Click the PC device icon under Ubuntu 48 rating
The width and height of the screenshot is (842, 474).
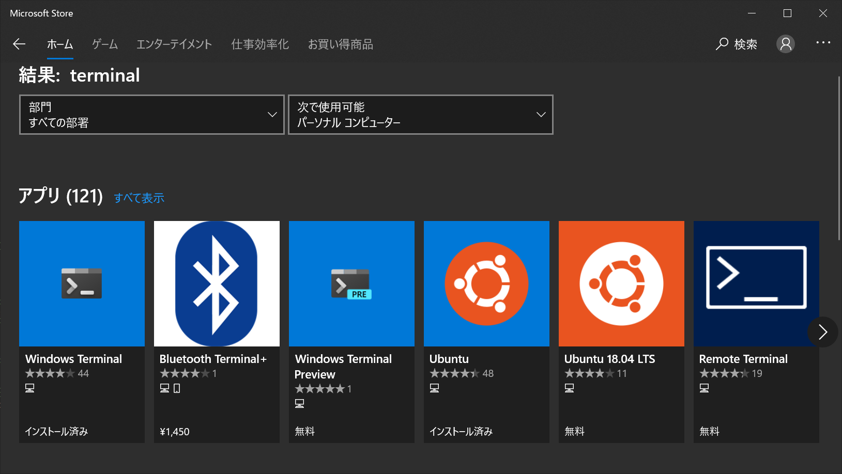435,388
